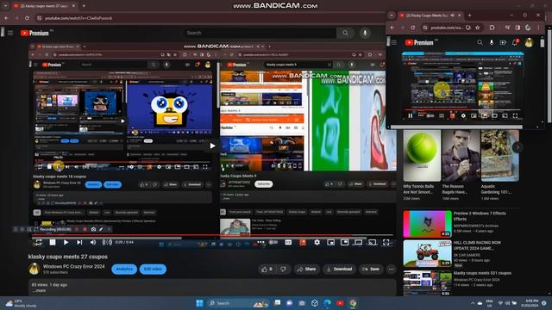This screenshot has height=310, width=552.
Task: Click the channel avatar beside Windows PC Crazy Error
Action: click(x=34, y=269)
